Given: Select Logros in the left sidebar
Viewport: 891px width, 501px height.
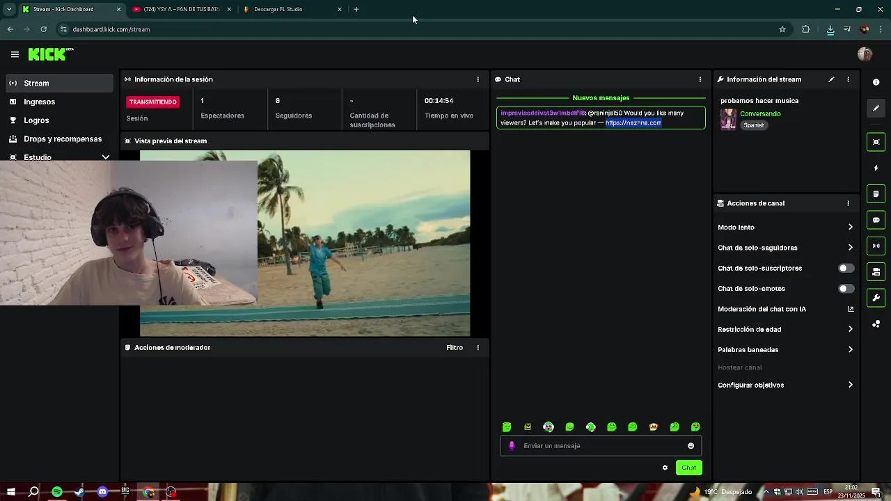Looking at the screenshot, I should [x=59, y=120].
